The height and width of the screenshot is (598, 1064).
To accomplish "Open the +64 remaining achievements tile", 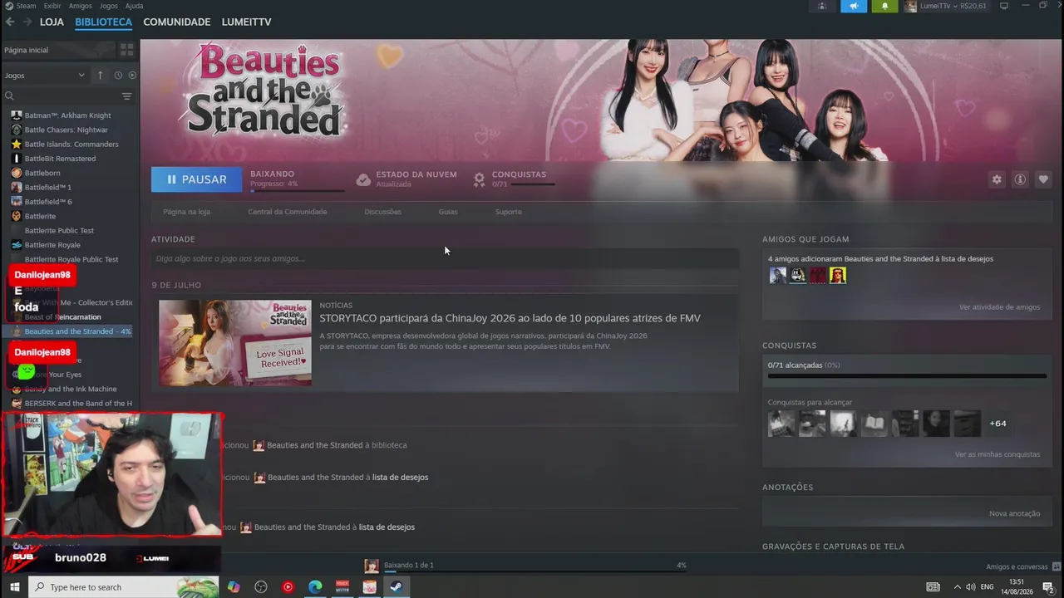I will click(997, 424).
